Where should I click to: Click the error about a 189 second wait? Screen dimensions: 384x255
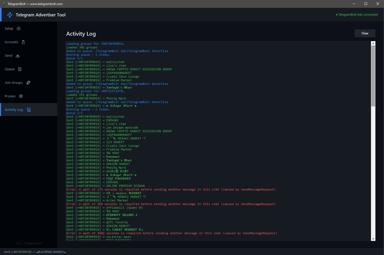171,204
